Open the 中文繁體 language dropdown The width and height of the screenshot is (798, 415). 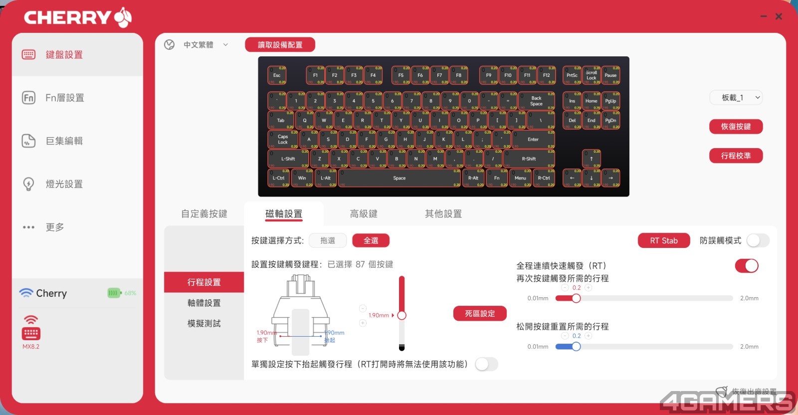pos(205,45)
